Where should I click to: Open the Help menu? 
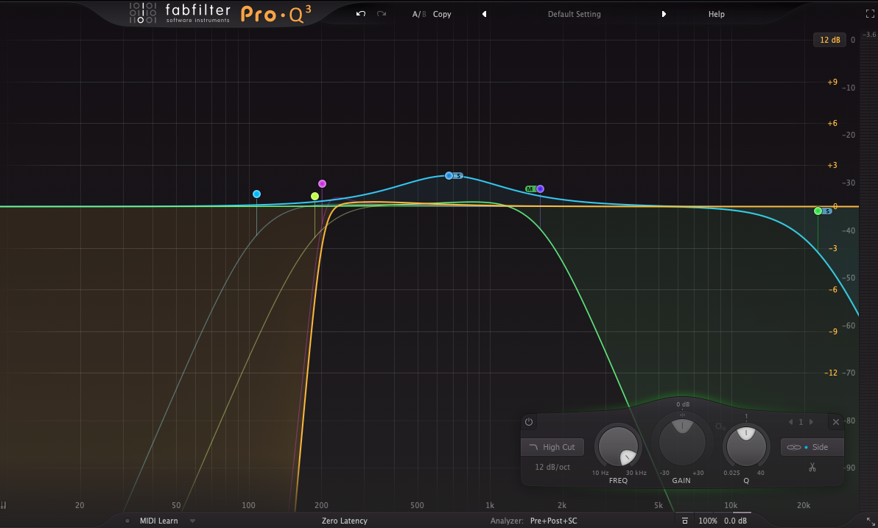pyautogui.click(x=716, y=14)
